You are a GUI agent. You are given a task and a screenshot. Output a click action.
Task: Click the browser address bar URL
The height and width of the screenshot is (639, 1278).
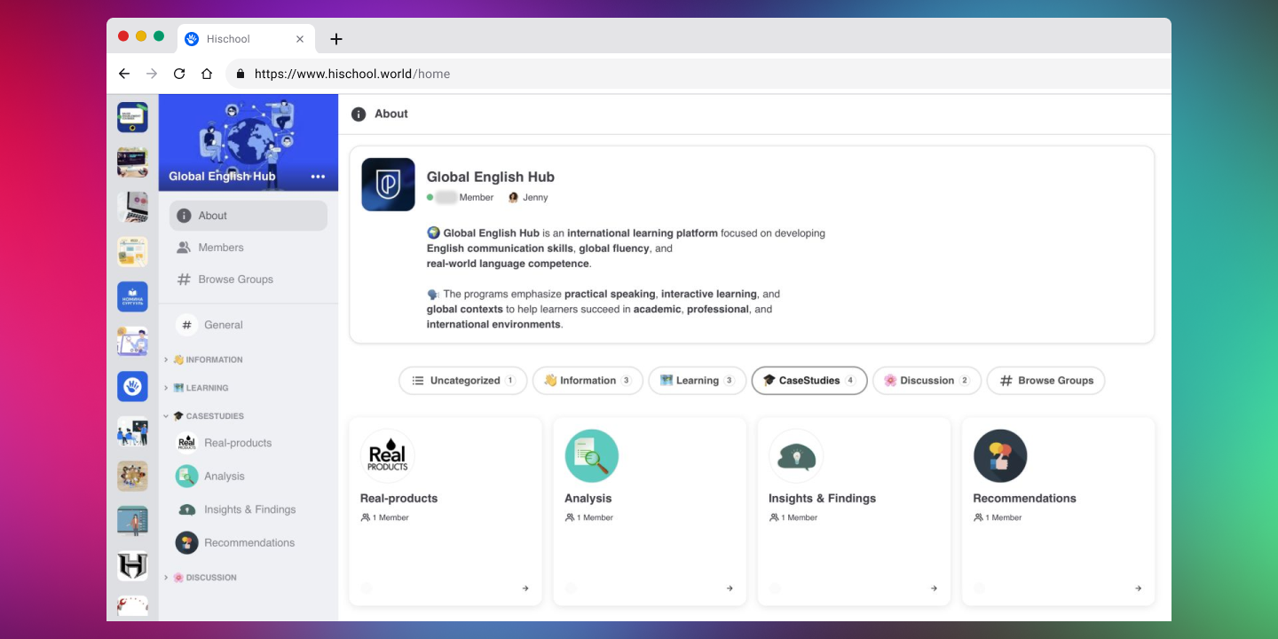pyautogui.click(x=352, y=74)
